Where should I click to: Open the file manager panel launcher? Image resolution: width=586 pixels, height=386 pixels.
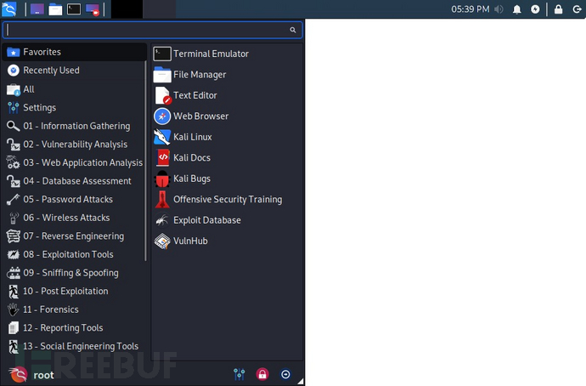click(x=55, y=9)
